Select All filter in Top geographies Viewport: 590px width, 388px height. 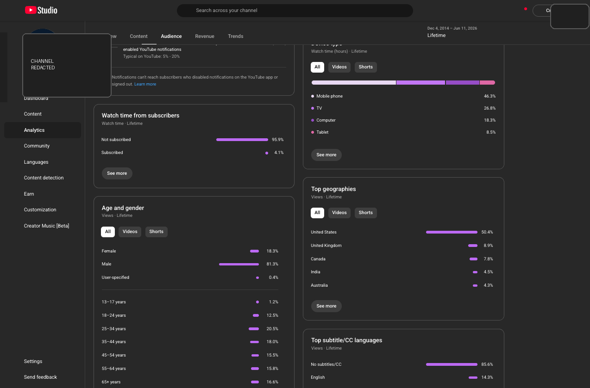point(317,213)
